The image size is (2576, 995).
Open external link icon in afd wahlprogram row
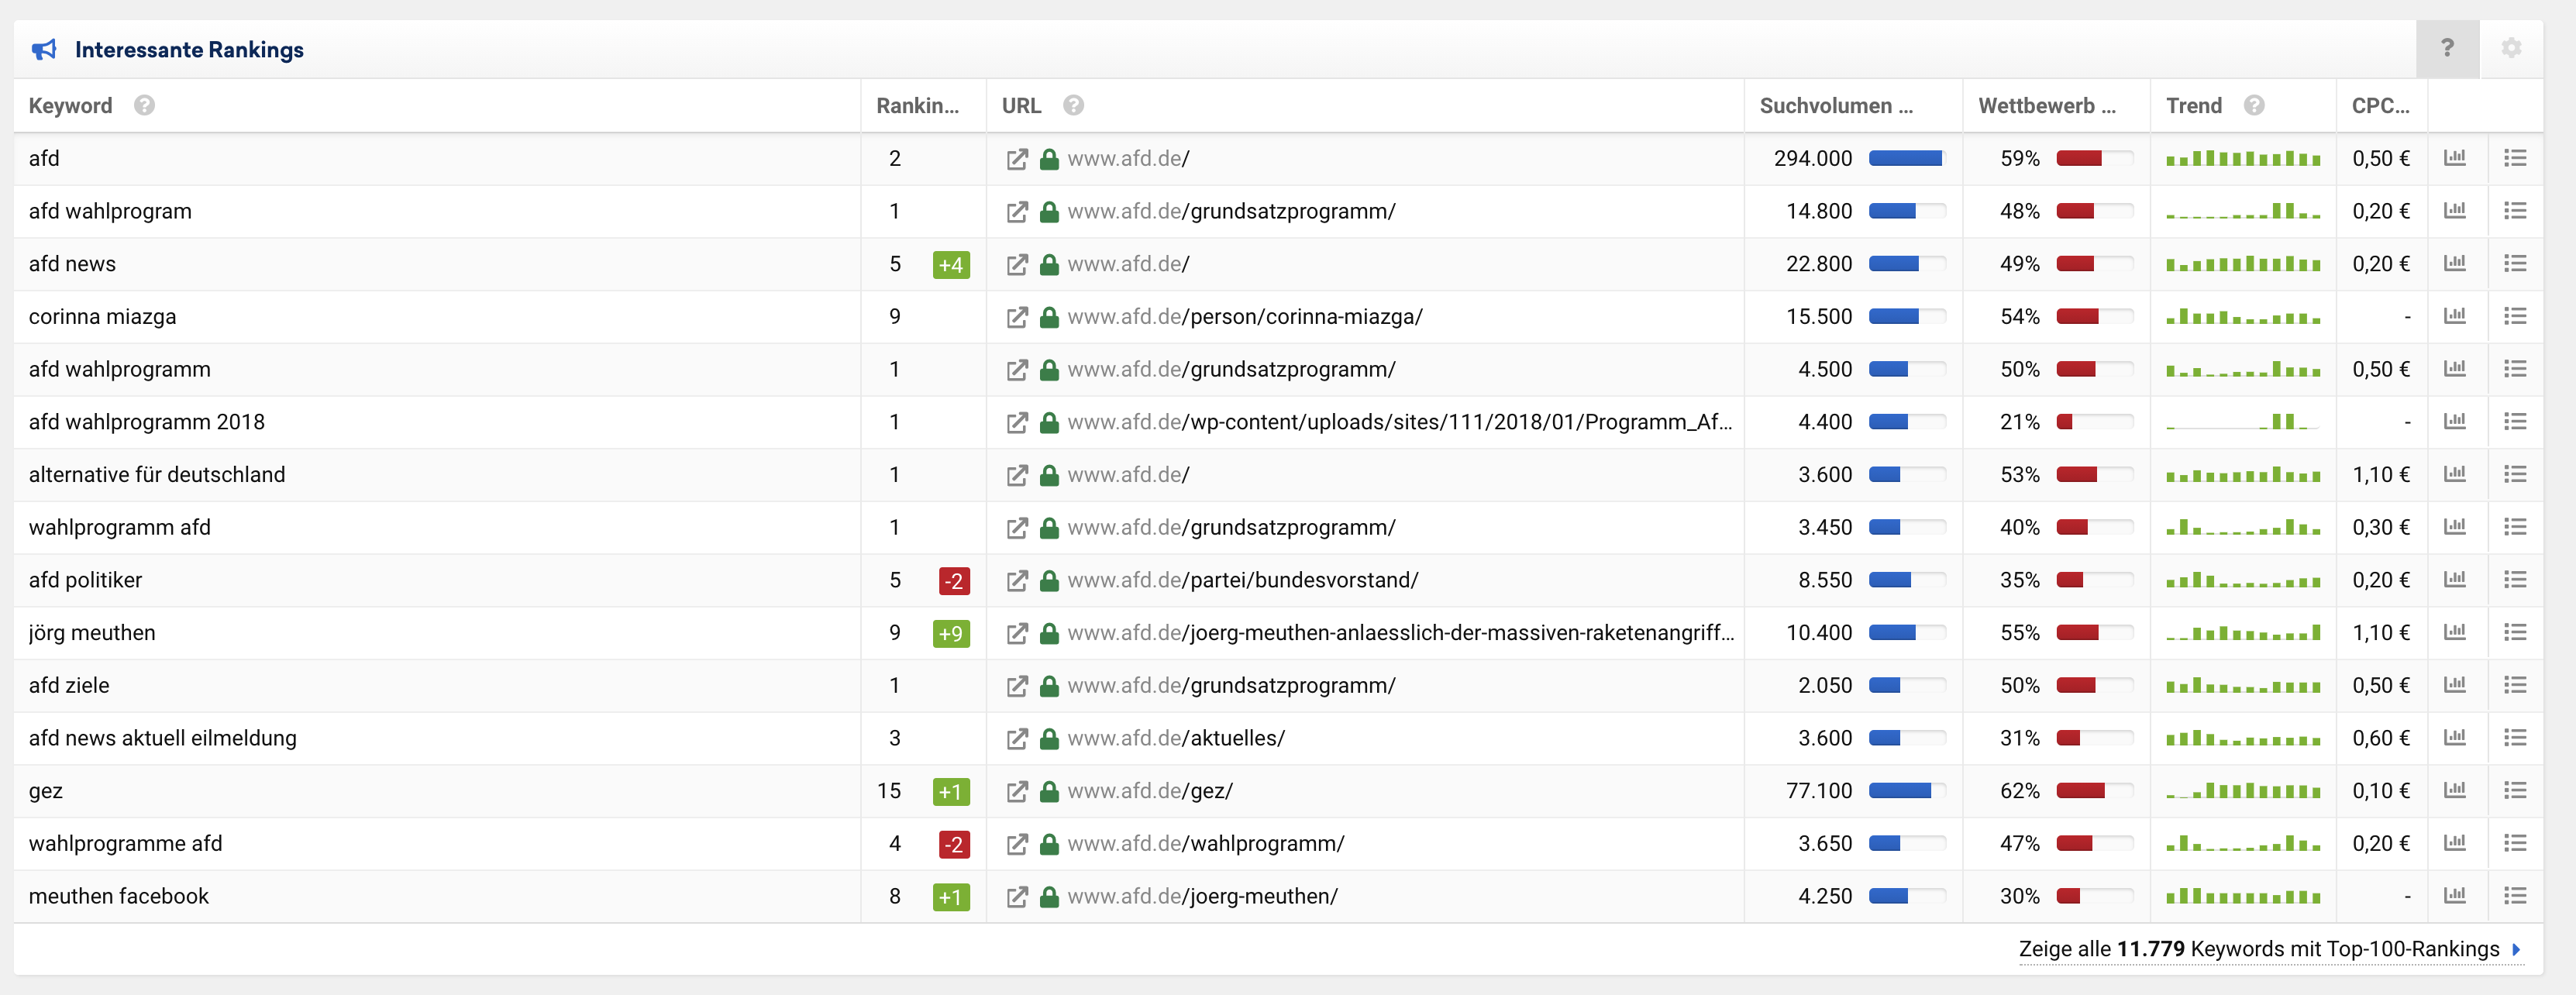[1017, 212]
